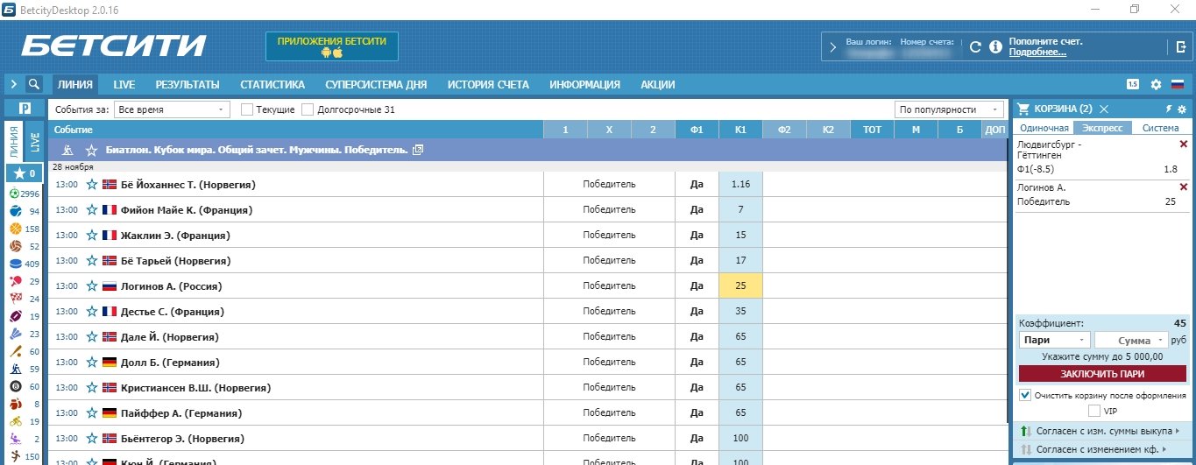Viewport: 1196px width, 465px height.
Task: Switch to the Система basket tab
Action: point(1160,128)
